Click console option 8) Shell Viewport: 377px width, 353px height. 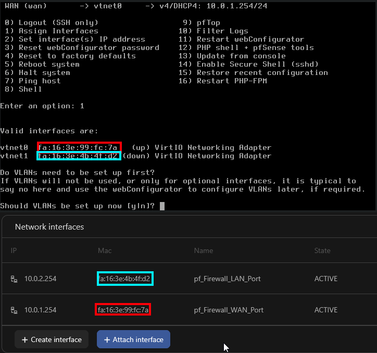23,89
